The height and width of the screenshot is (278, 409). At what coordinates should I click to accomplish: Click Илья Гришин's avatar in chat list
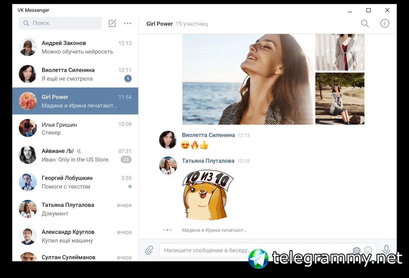pyautogui.click(x=28, y=128)
